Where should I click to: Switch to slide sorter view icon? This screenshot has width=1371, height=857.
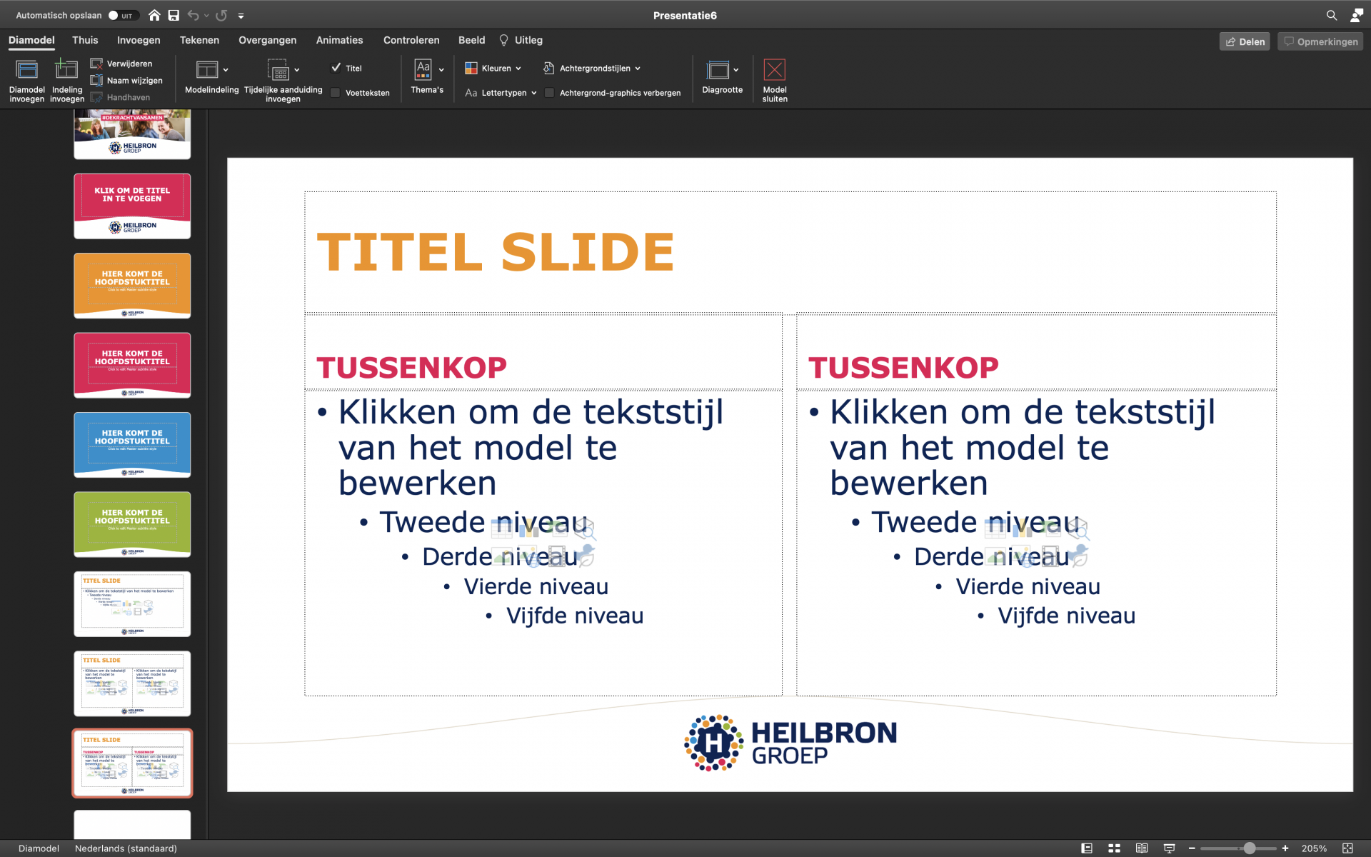pos(1114,848)
